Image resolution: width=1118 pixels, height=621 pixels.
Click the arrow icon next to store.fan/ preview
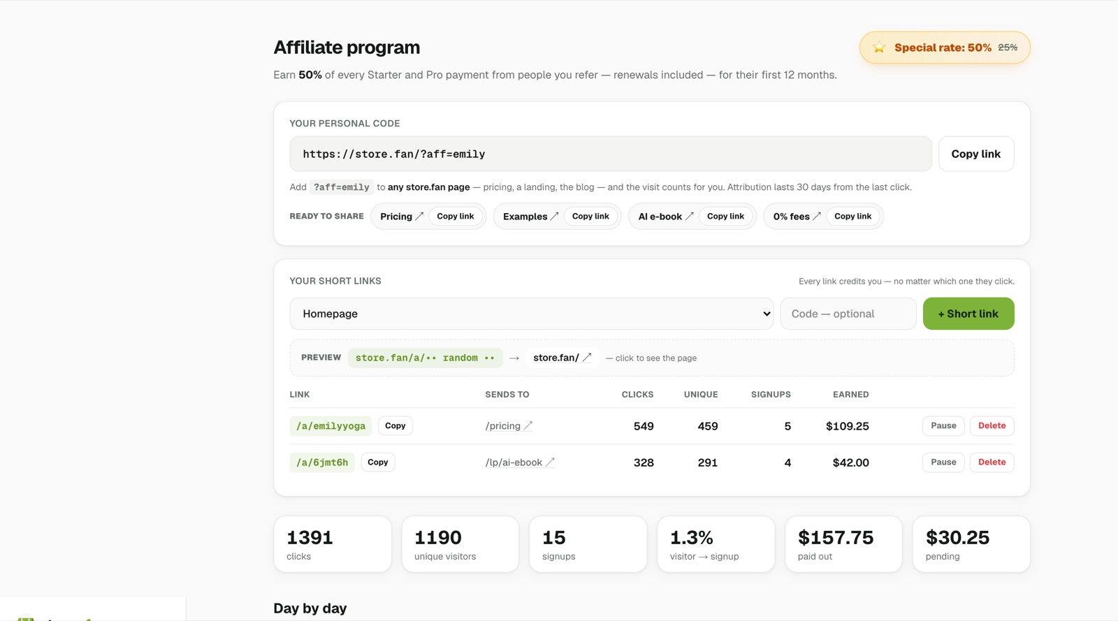587,358
